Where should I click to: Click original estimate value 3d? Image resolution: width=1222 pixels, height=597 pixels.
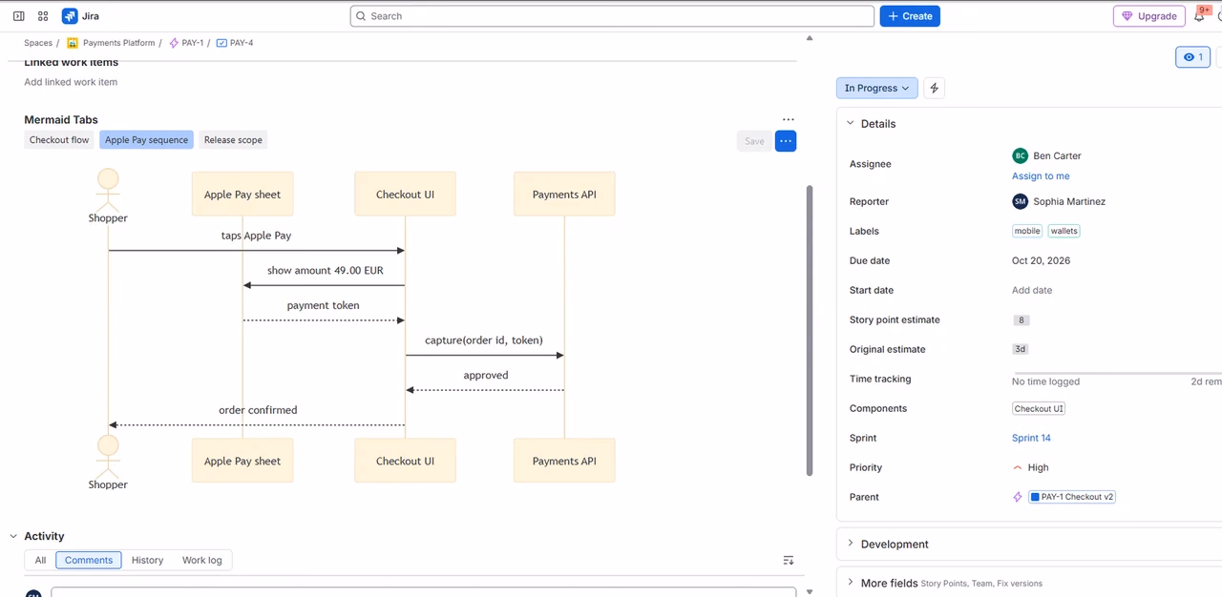[1021, 350]
